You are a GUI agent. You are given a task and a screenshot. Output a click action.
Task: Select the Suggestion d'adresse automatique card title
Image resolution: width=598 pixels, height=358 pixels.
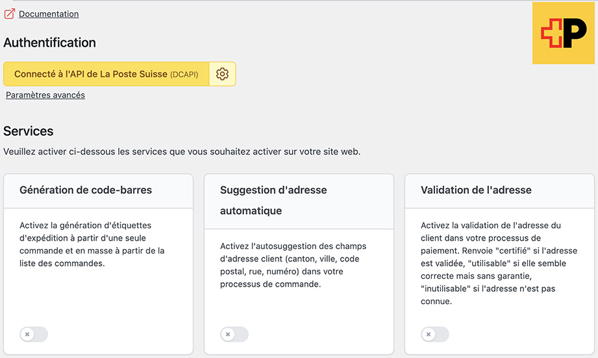pyautogui.click(x=273, y=200)
